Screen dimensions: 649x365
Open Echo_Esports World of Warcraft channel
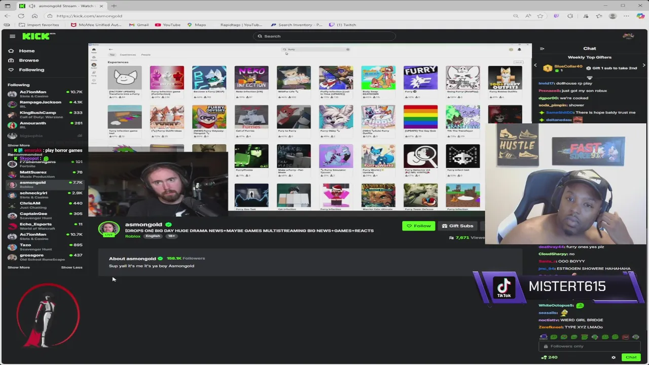(45, 226)
